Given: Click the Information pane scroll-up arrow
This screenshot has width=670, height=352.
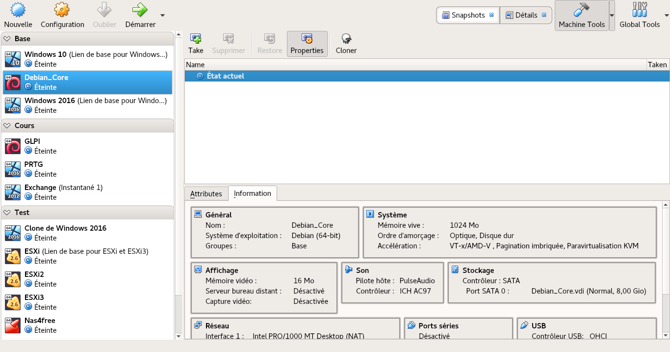Looking at the screenshot, I should click(666, 204).
